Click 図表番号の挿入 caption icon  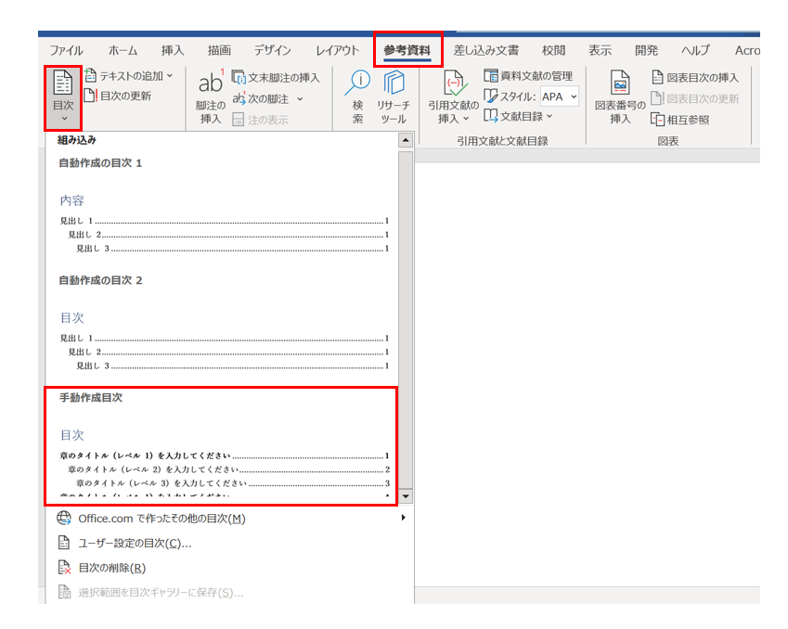click(x=619, y=85)
